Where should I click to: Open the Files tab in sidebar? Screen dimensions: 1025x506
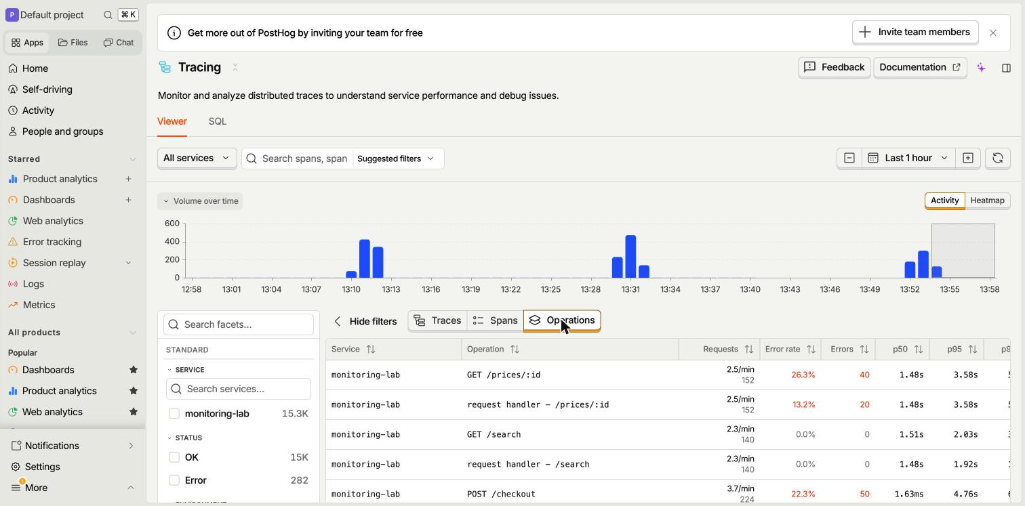tap(73, 43)
